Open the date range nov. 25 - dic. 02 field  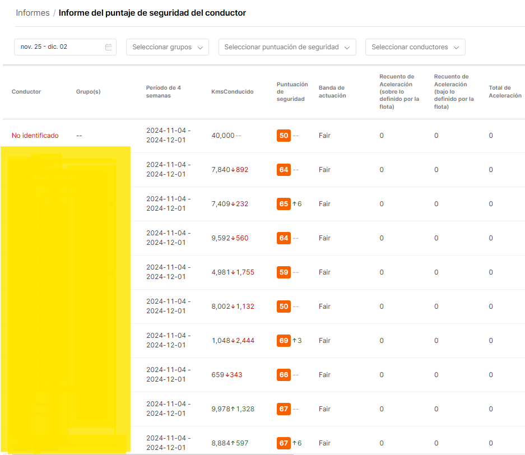coord(59,47)
